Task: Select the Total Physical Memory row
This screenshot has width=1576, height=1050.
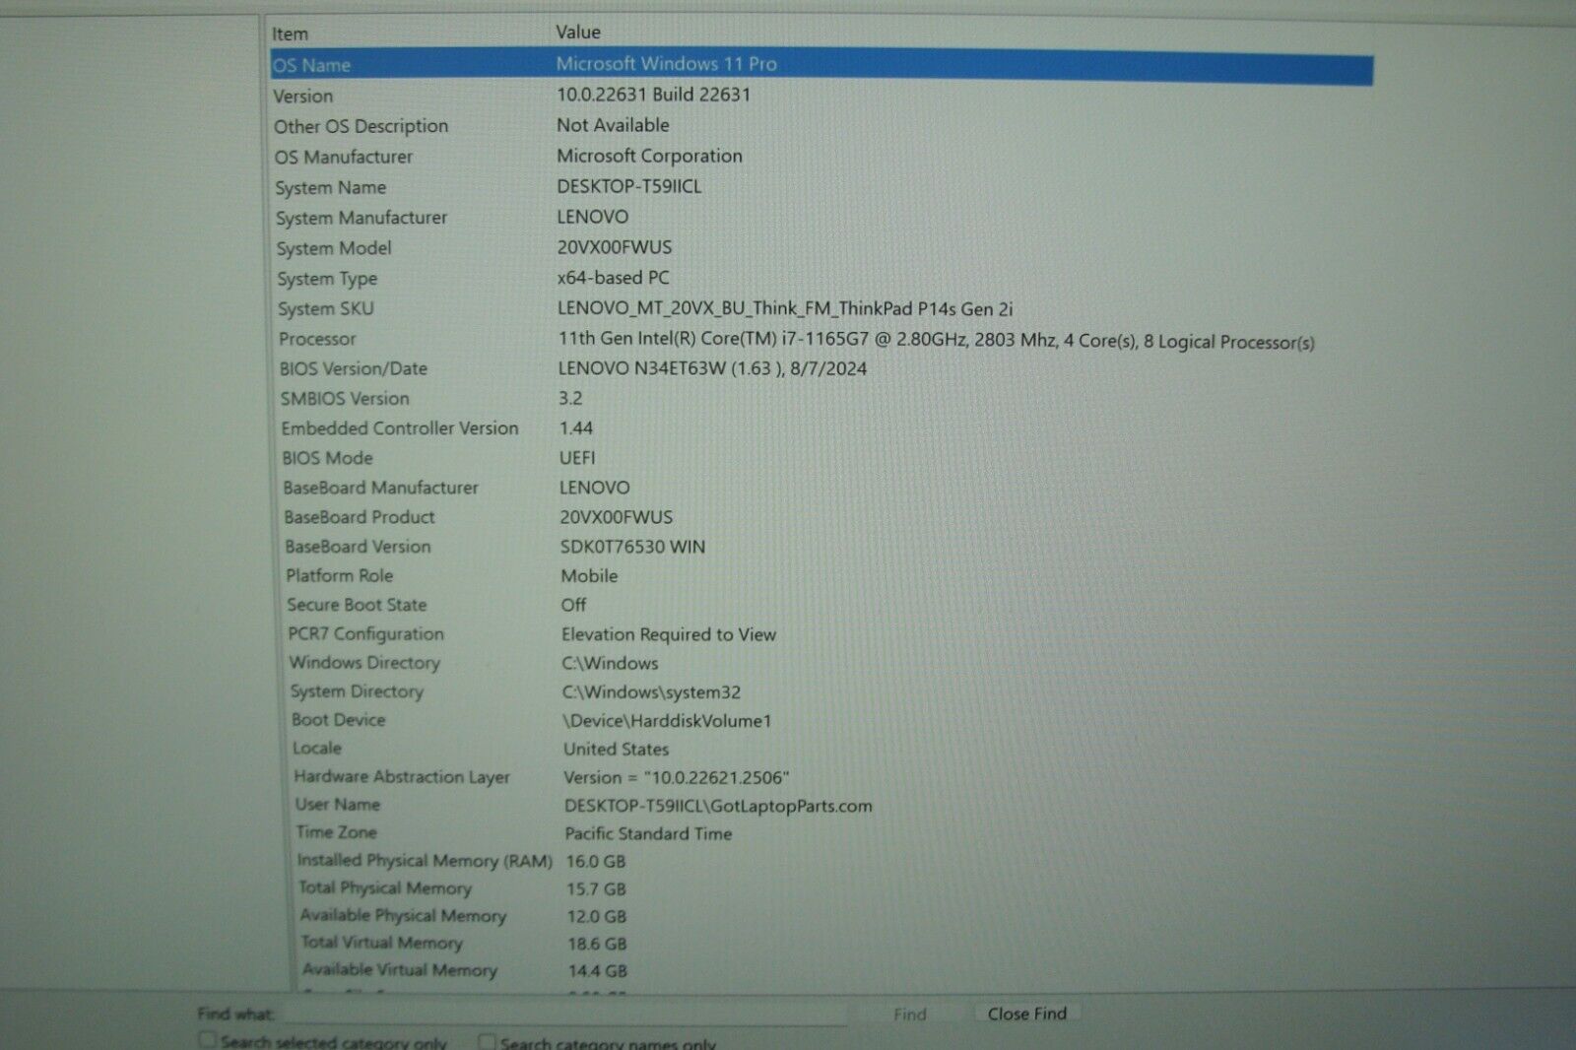Action: (821, 888)
